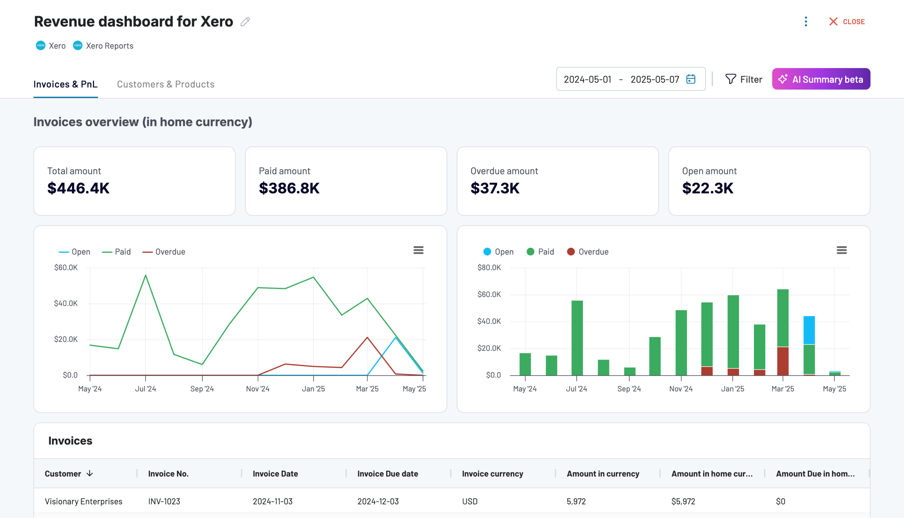Open the calendar date picker icon

point(691,79)
